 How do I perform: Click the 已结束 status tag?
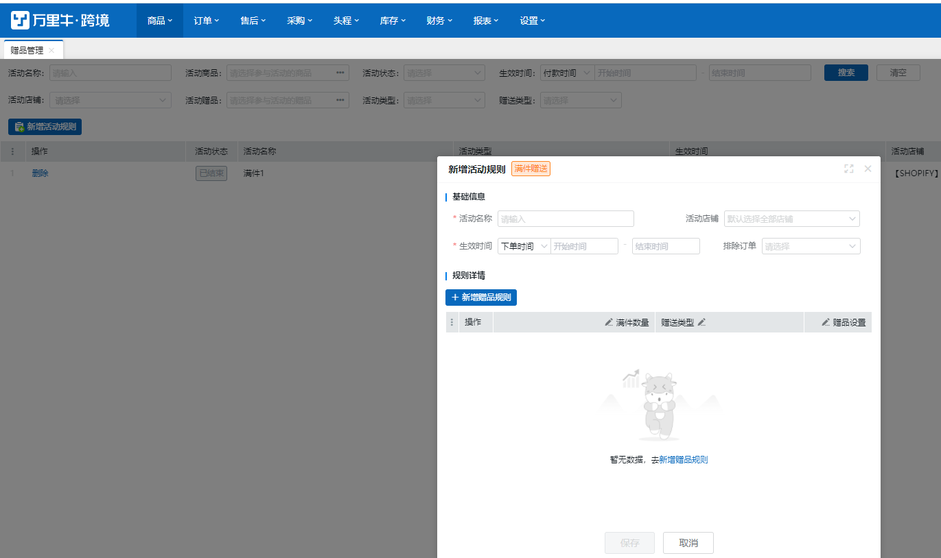coord(211,173)
